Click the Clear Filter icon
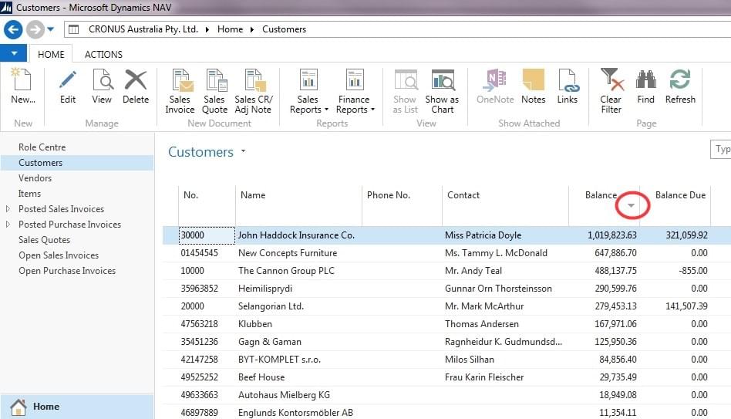731x419 pixels. [x=611, y=79]
